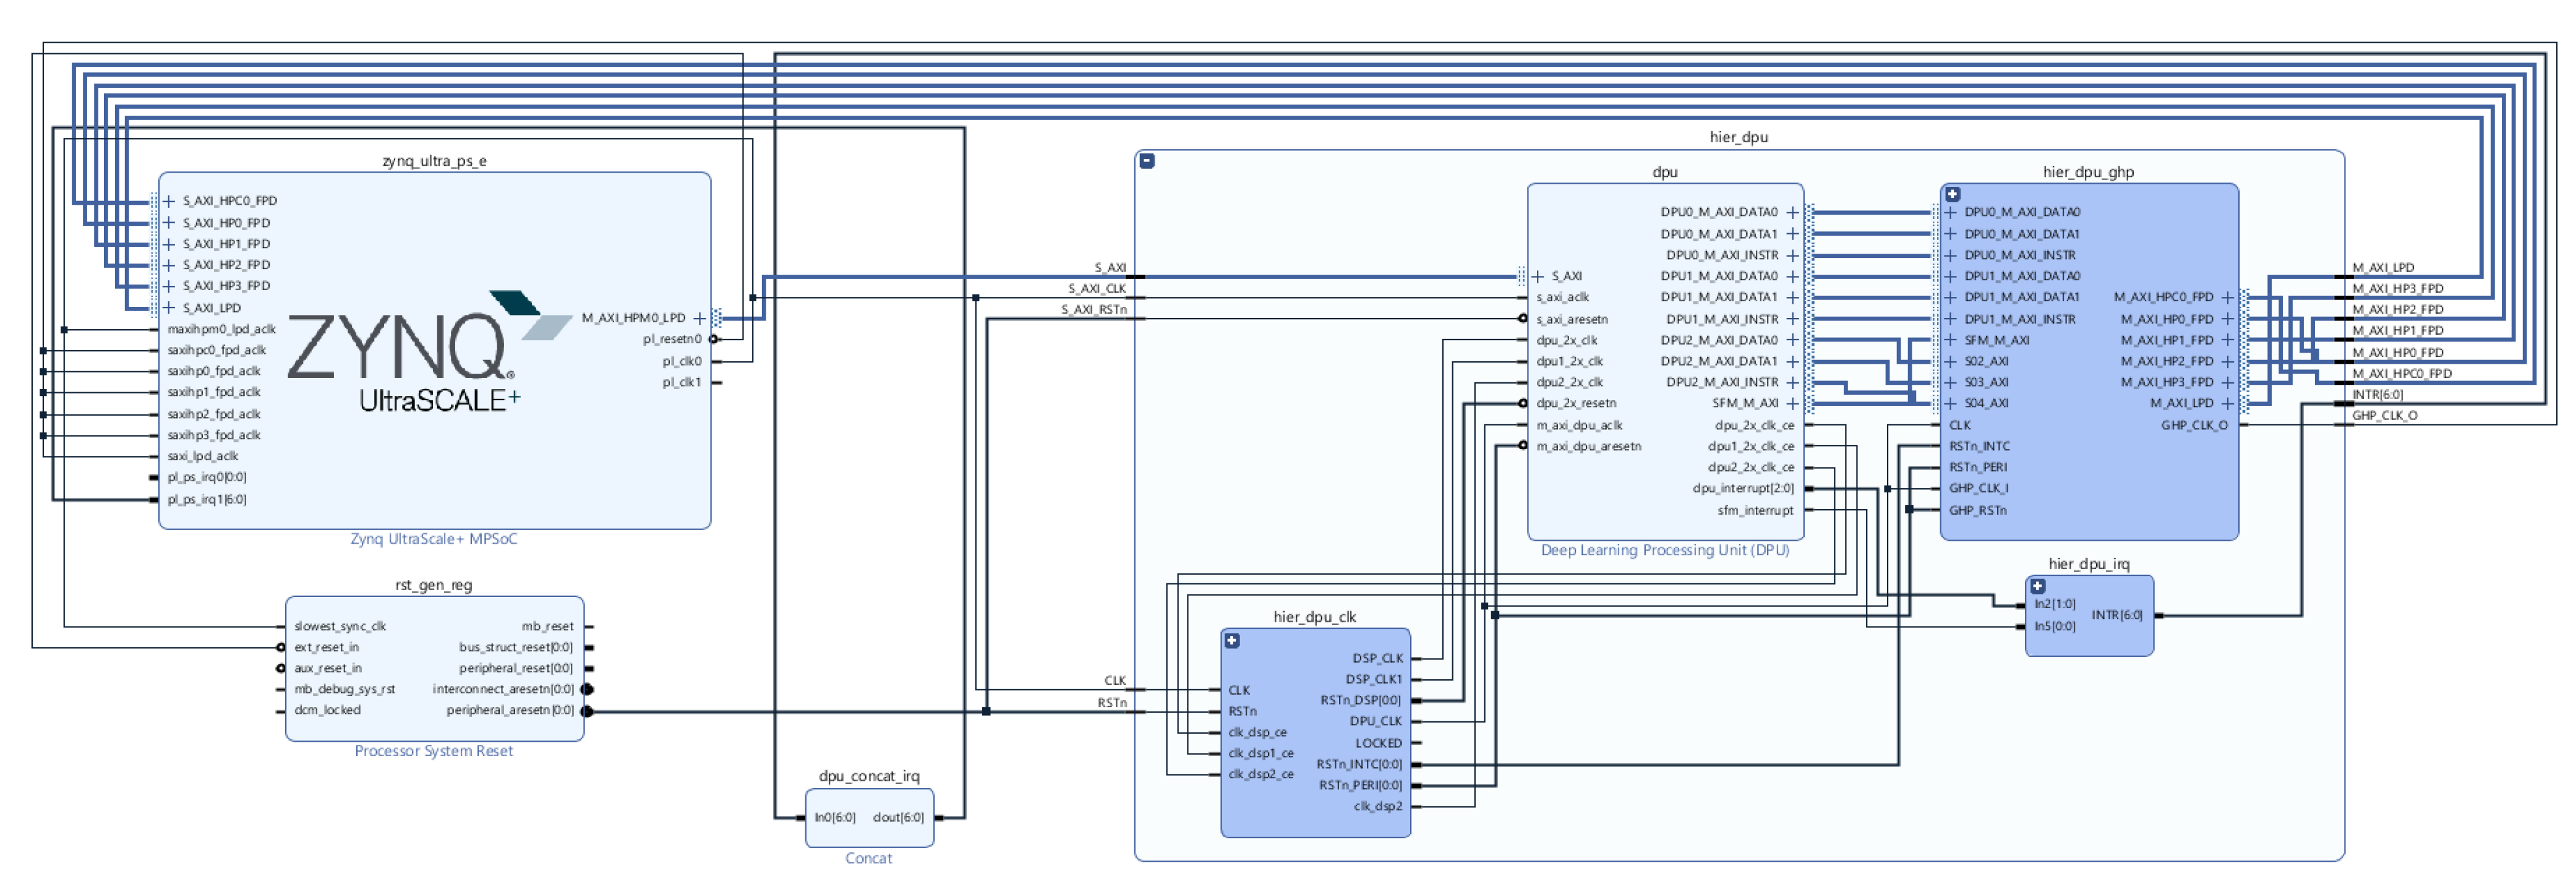Expand the hier_dpu_ghp hierarchy block
This screenshot has height=889, width=2576.
[1952, 194]
